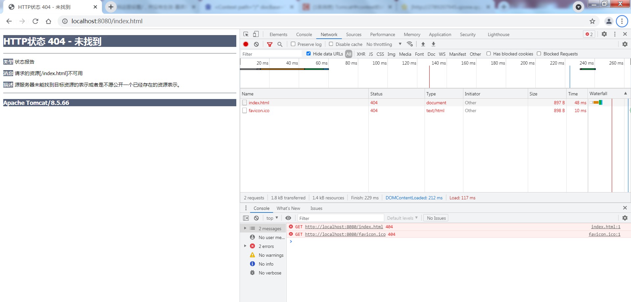The height and width of the screenshot is (302, 631).
Task: Filter requests by CSS type
Action: pyautogui.click(x=380, y=54)
